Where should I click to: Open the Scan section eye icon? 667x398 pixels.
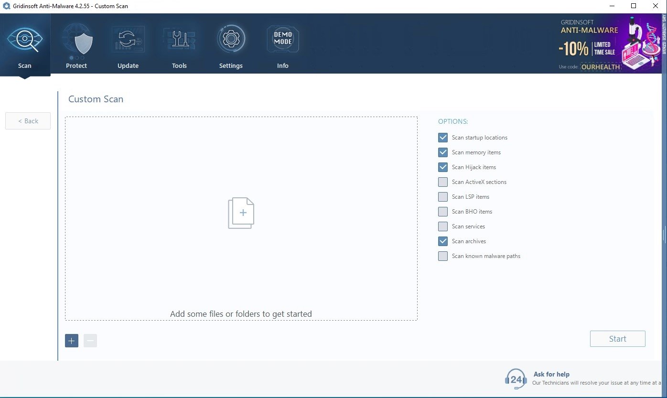click(x=25, y=40)
